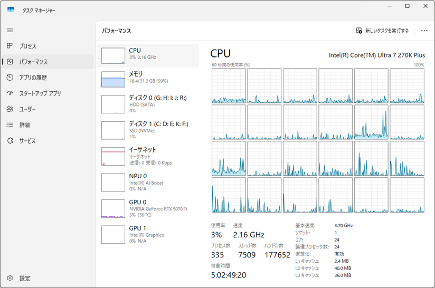Image resolution: width=435 pixels, height=288 pixels.
Task: Select the イーサネット network entry
Action: (x=148, y=157)
